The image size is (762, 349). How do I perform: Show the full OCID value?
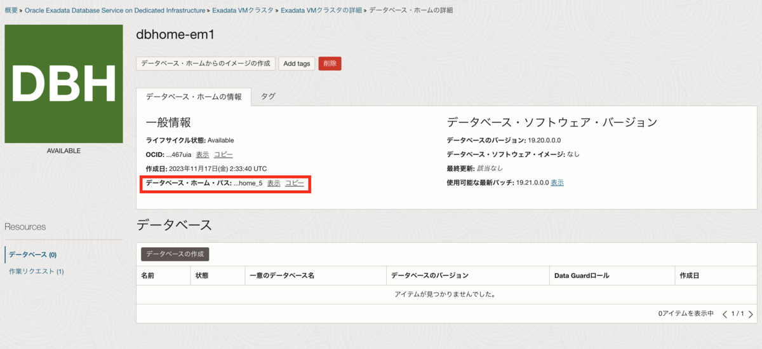pyautogui.click(x=203, y=154)
